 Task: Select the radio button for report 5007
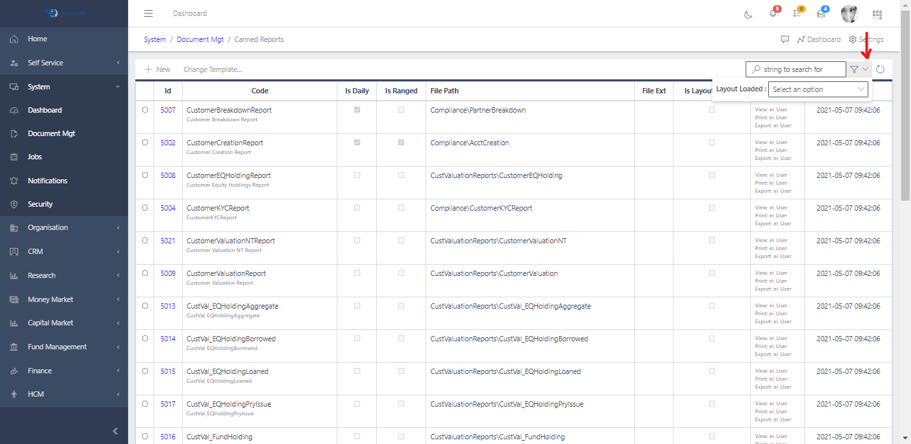point(145,110)
